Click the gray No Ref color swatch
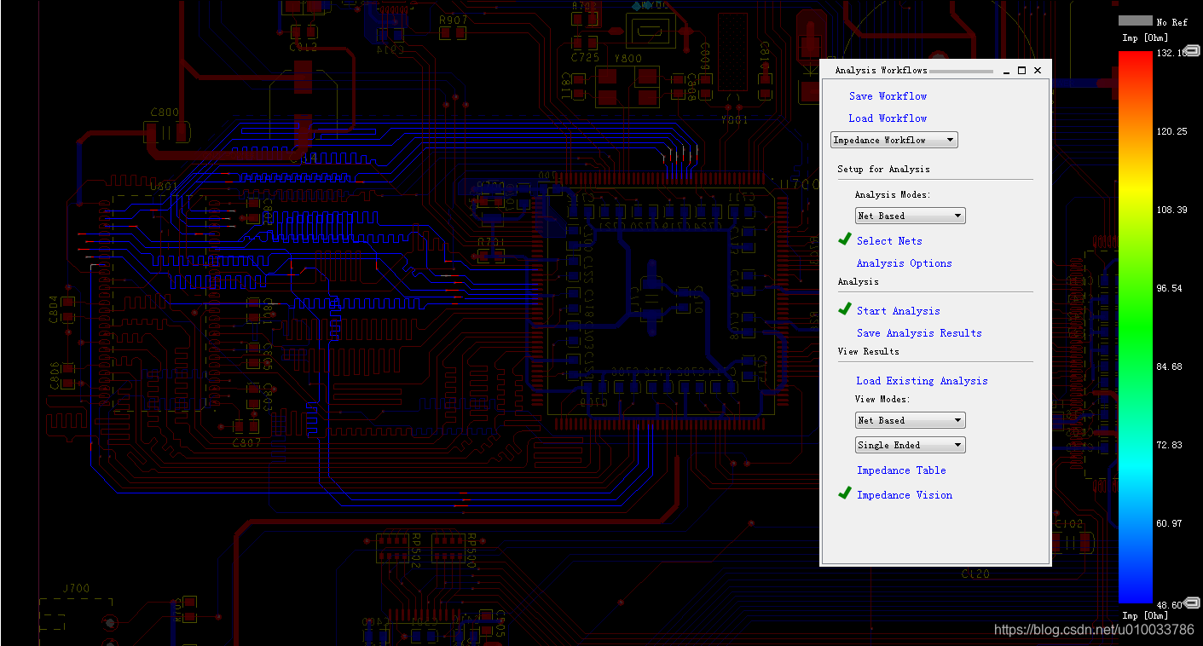Image resolution: width=1203 pixels, height=646 pixels. (1135, 20)
